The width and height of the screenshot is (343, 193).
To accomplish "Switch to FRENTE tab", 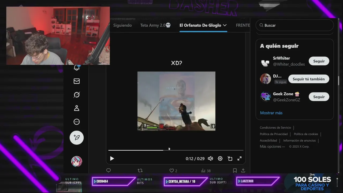I will pos(243,25).
